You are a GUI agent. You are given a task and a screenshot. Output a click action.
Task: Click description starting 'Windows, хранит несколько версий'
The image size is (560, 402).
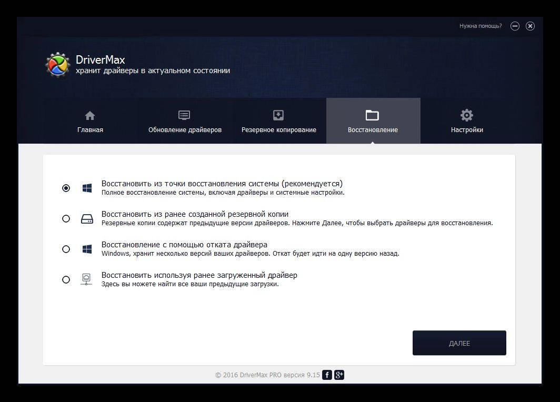[x=251, y=254]
